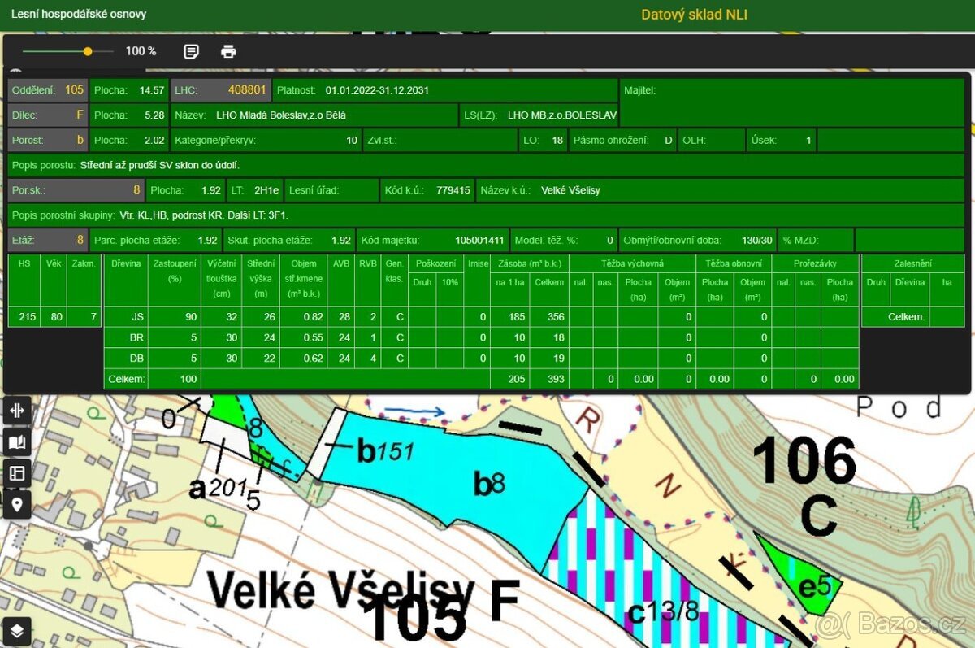Click the notes/document icon in toolbar
The image size is (975, 648).
[x=191, y=51]
